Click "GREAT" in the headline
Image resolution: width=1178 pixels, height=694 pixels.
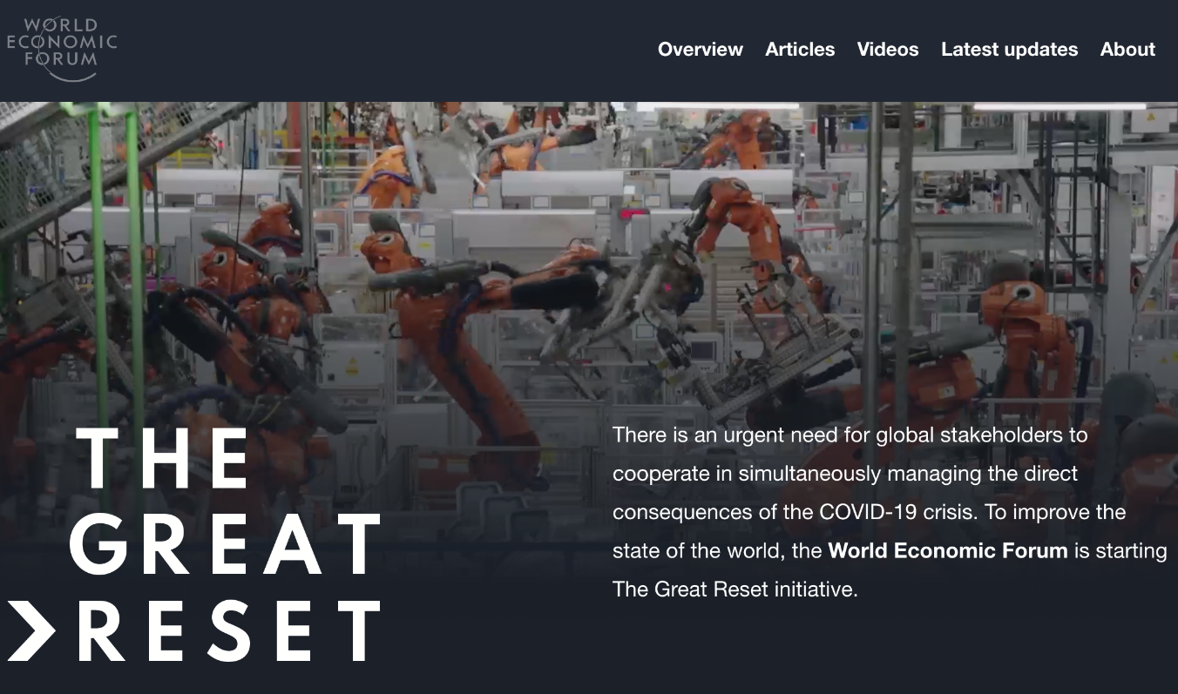[226, 543]
